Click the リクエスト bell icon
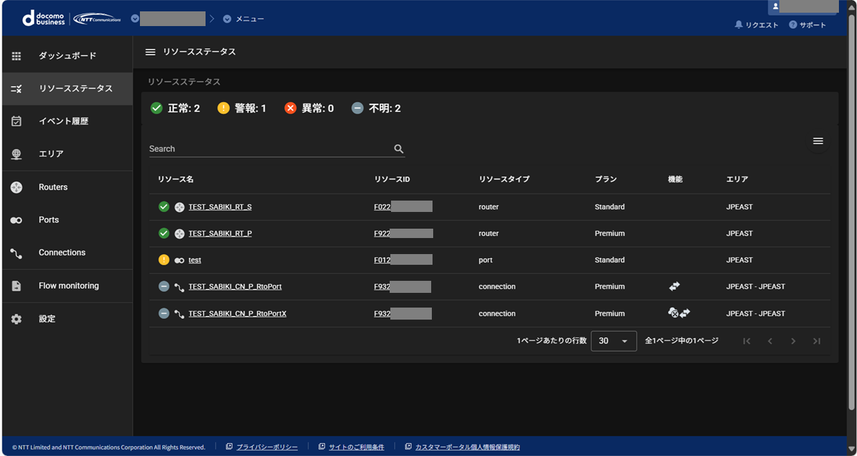 (739, 25)
